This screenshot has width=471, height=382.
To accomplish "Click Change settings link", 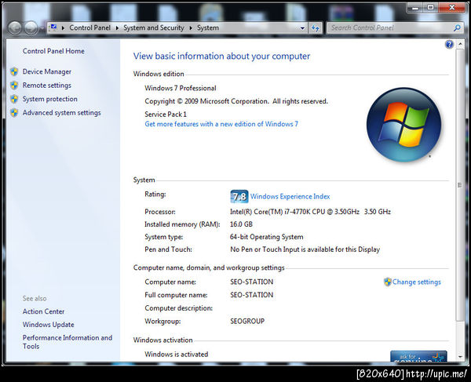I will pos(417,282).
